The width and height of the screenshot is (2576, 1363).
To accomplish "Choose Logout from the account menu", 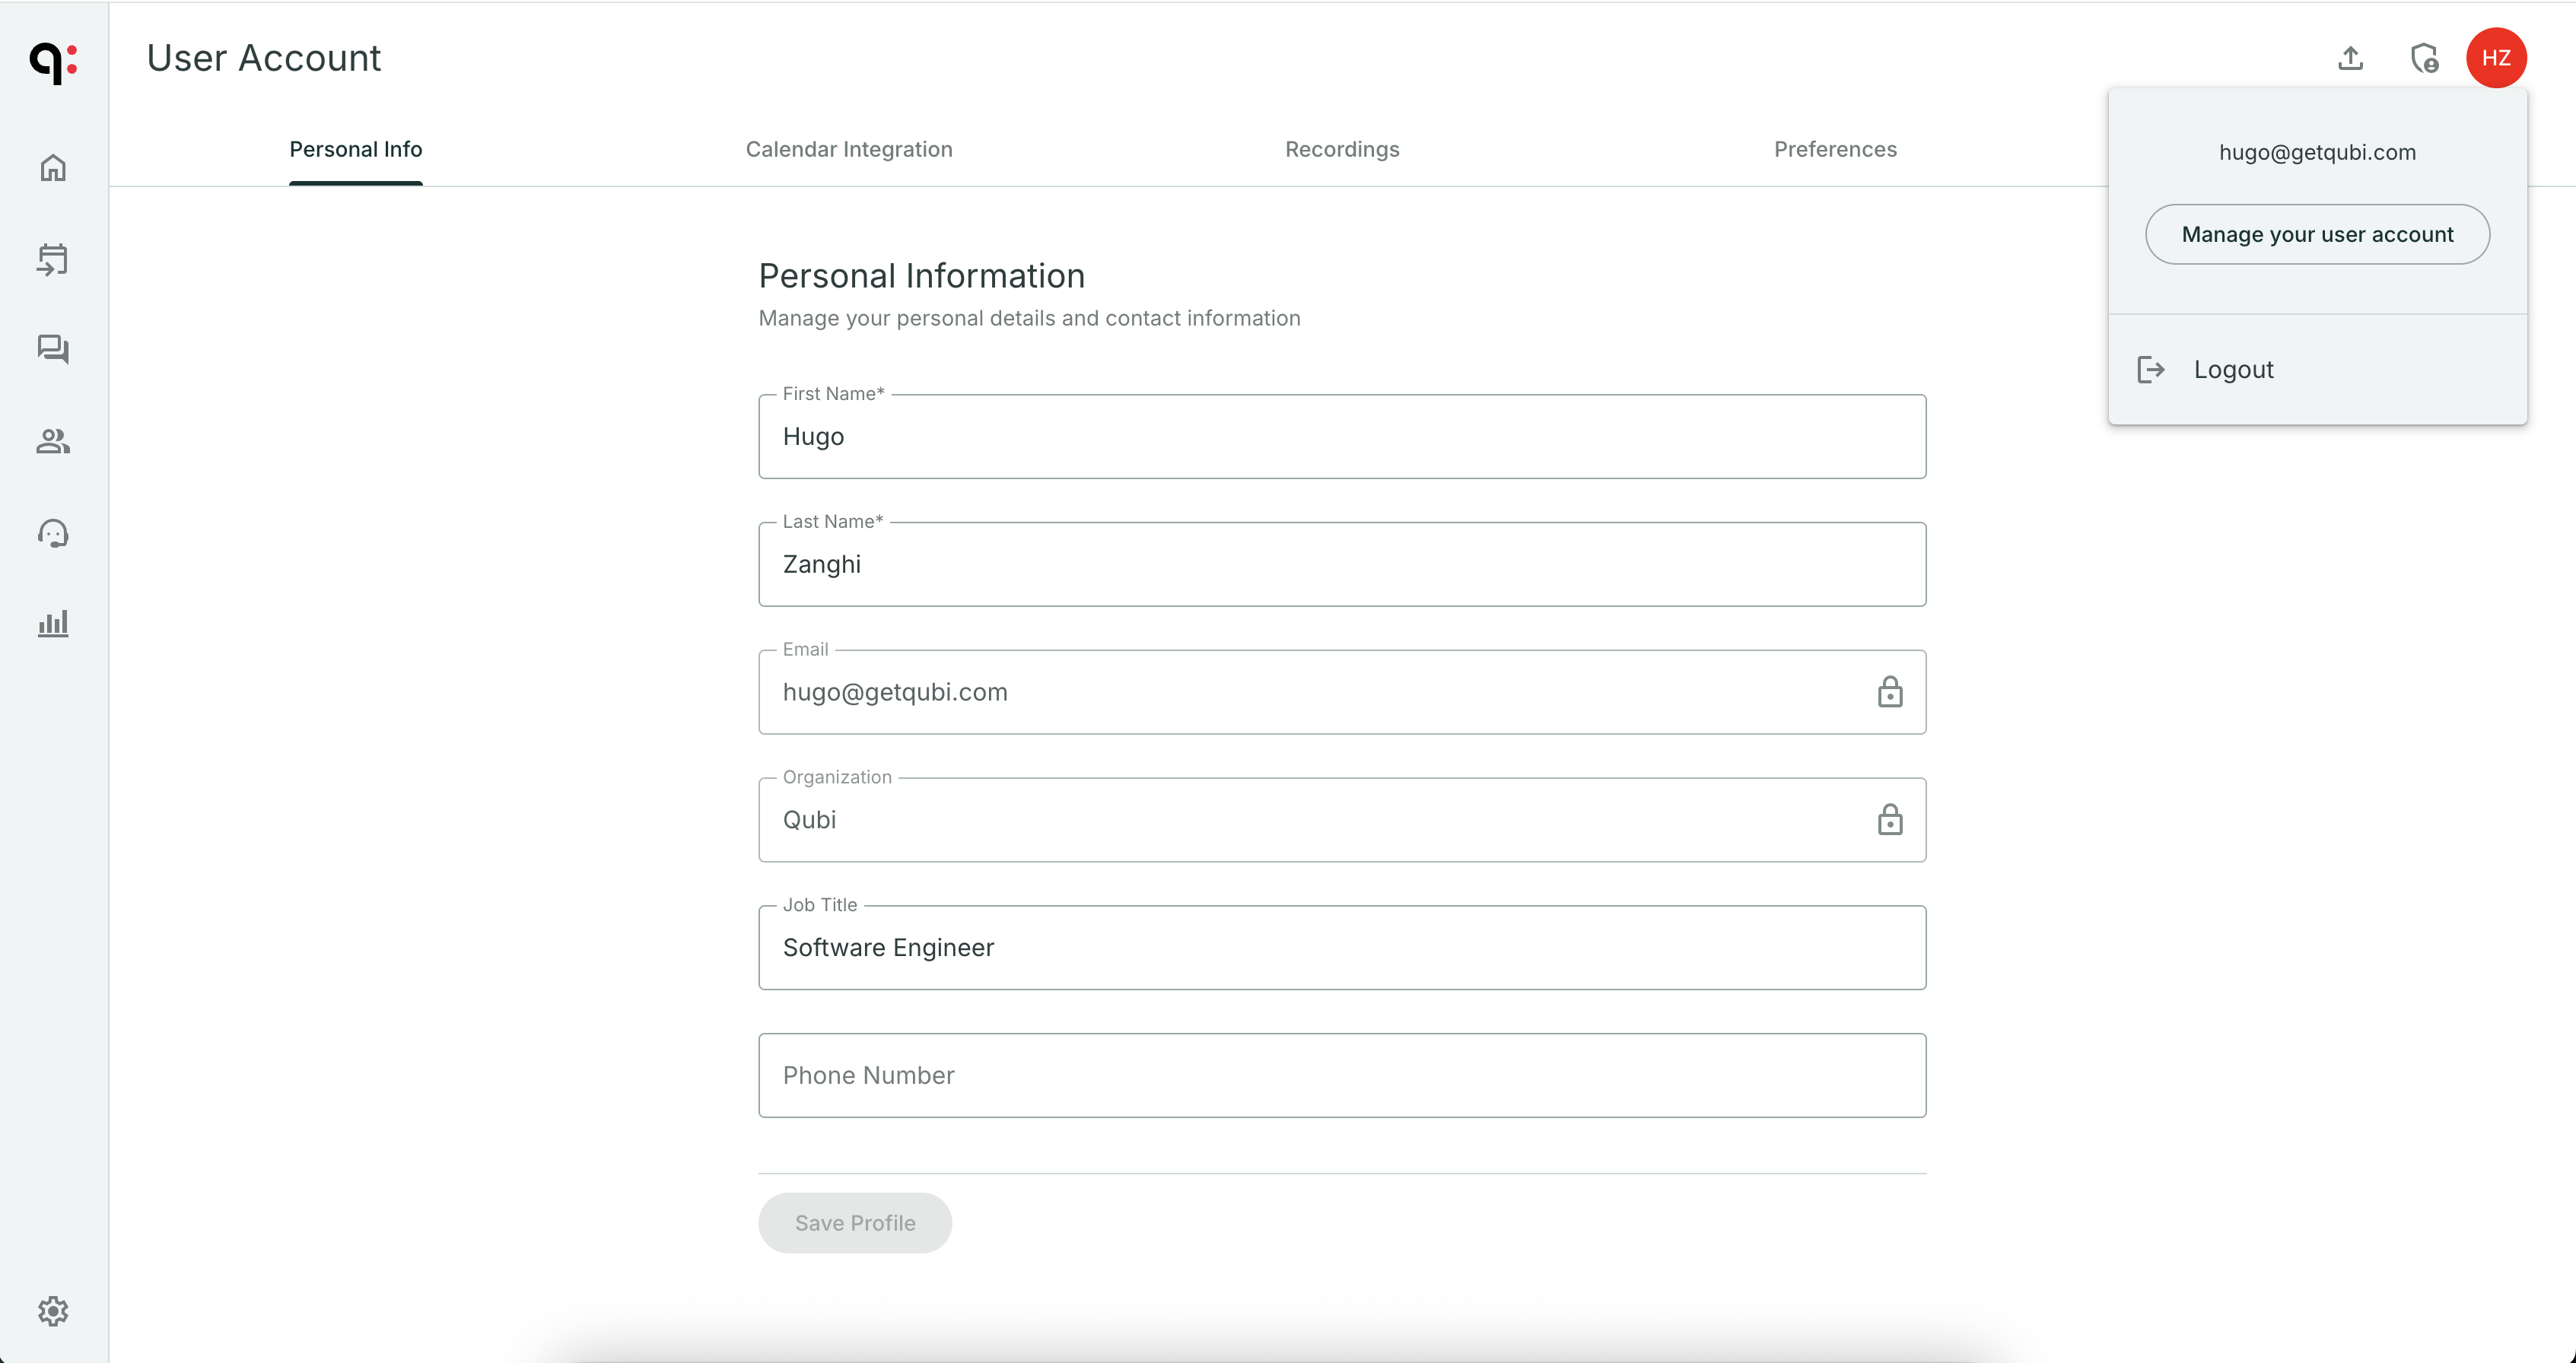I will coord(2317,370).
